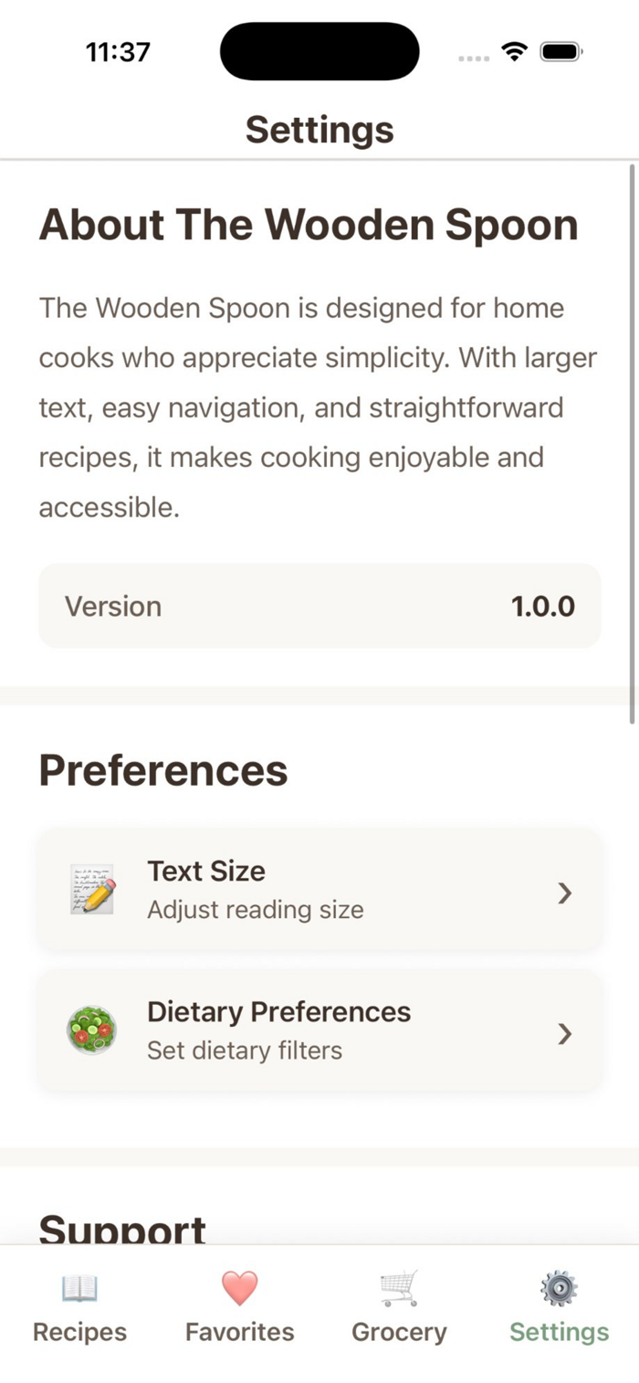Tap the Dietary Preferences salad icon
The height and width of the screenshot is (1383, 639).
point(92,1030)
